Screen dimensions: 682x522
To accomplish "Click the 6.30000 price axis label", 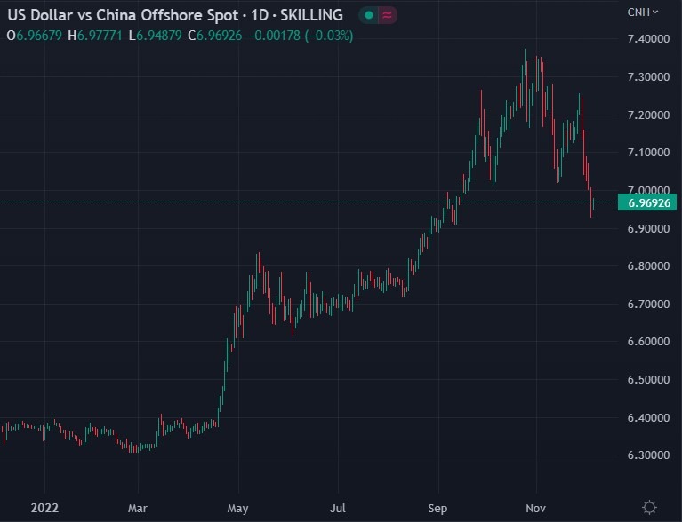I will click(x=648, y=455).
